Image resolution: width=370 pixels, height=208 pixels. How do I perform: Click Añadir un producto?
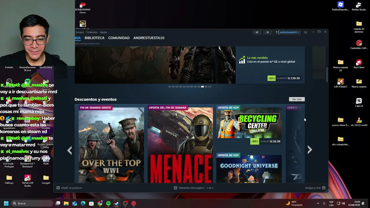69,188
